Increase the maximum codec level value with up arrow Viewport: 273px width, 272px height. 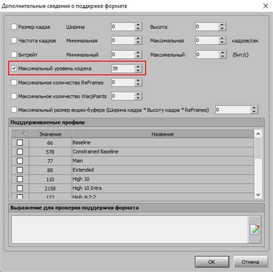coord(138,66)
